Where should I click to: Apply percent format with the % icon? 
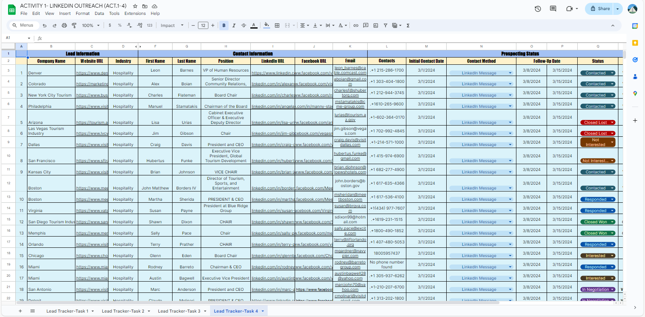tap(120, 25)
